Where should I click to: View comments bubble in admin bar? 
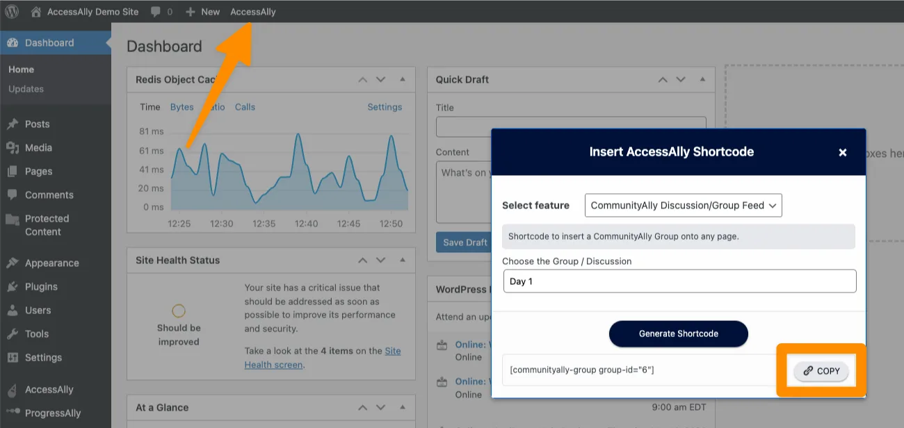pos(161,12)
